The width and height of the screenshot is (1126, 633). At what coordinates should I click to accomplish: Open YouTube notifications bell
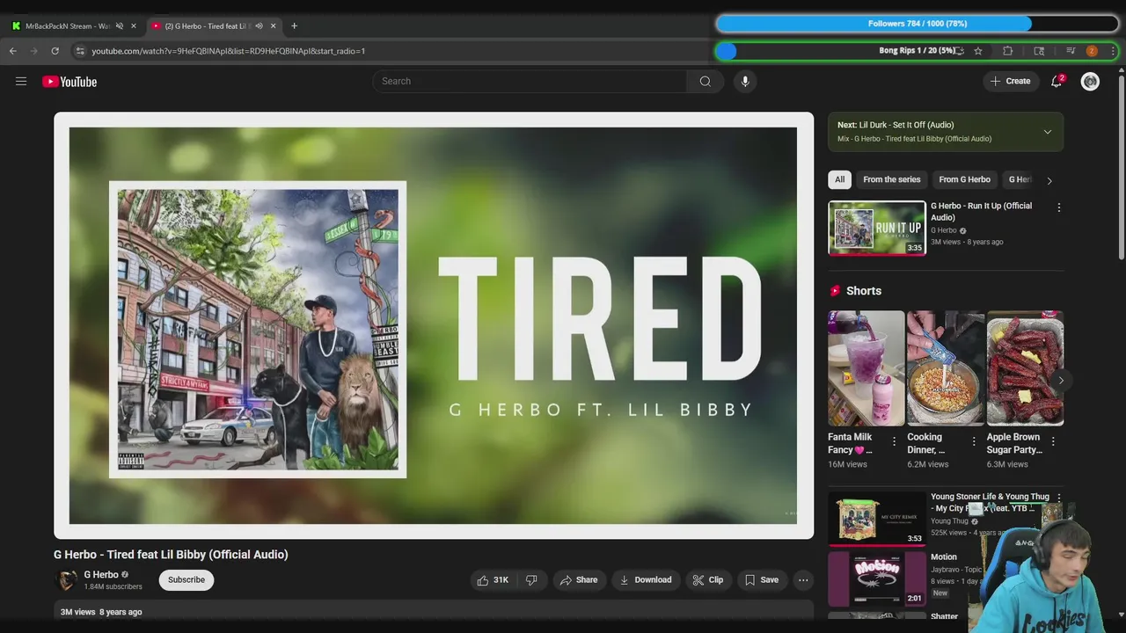(1057, 81)
